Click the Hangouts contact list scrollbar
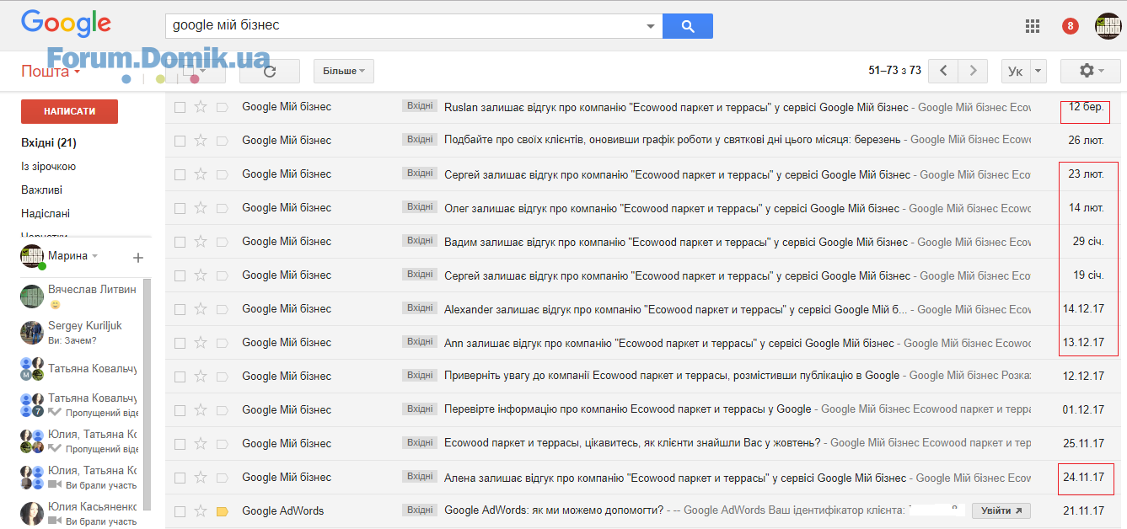This screenshot has height=529, width=1127. pyautogui.click(x=148, y=394)
